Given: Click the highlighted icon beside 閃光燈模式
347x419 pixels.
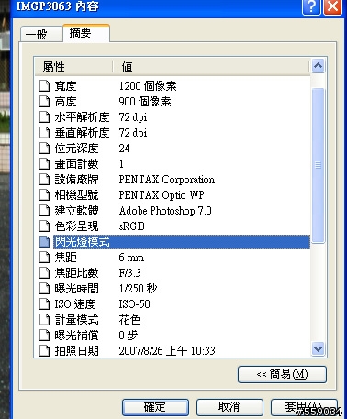Looking at the screenshot, I should (44, 242).
